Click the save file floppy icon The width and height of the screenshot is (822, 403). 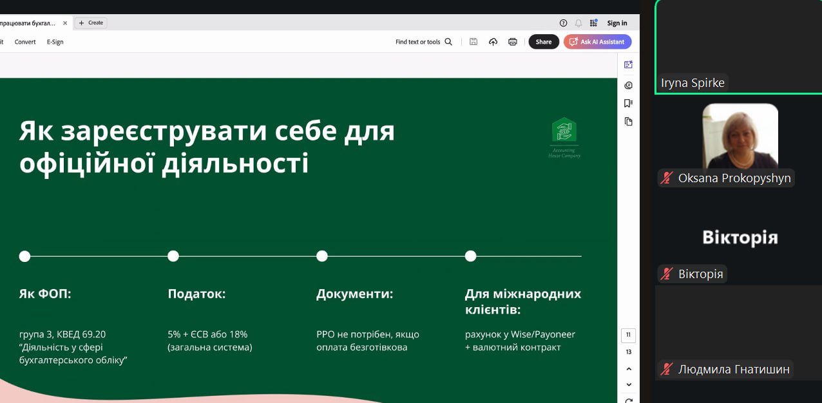pyautogui.click(x=473, y=42)
